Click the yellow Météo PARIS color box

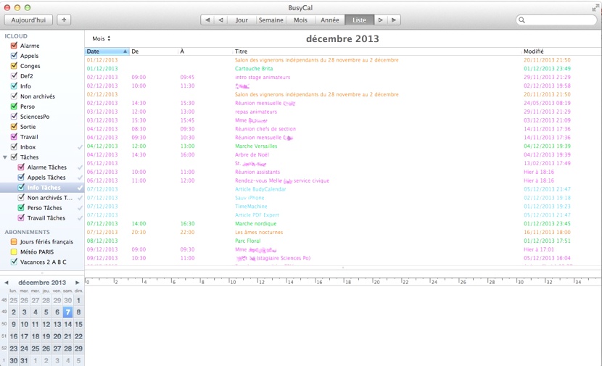14,251
